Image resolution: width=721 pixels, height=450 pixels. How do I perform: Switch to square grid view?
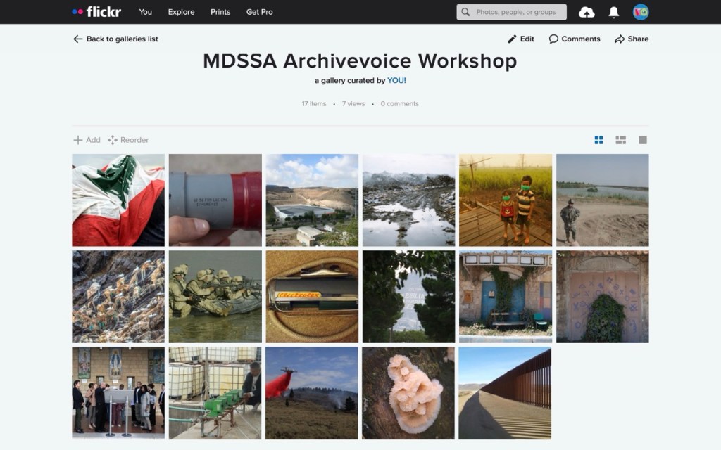598,140
